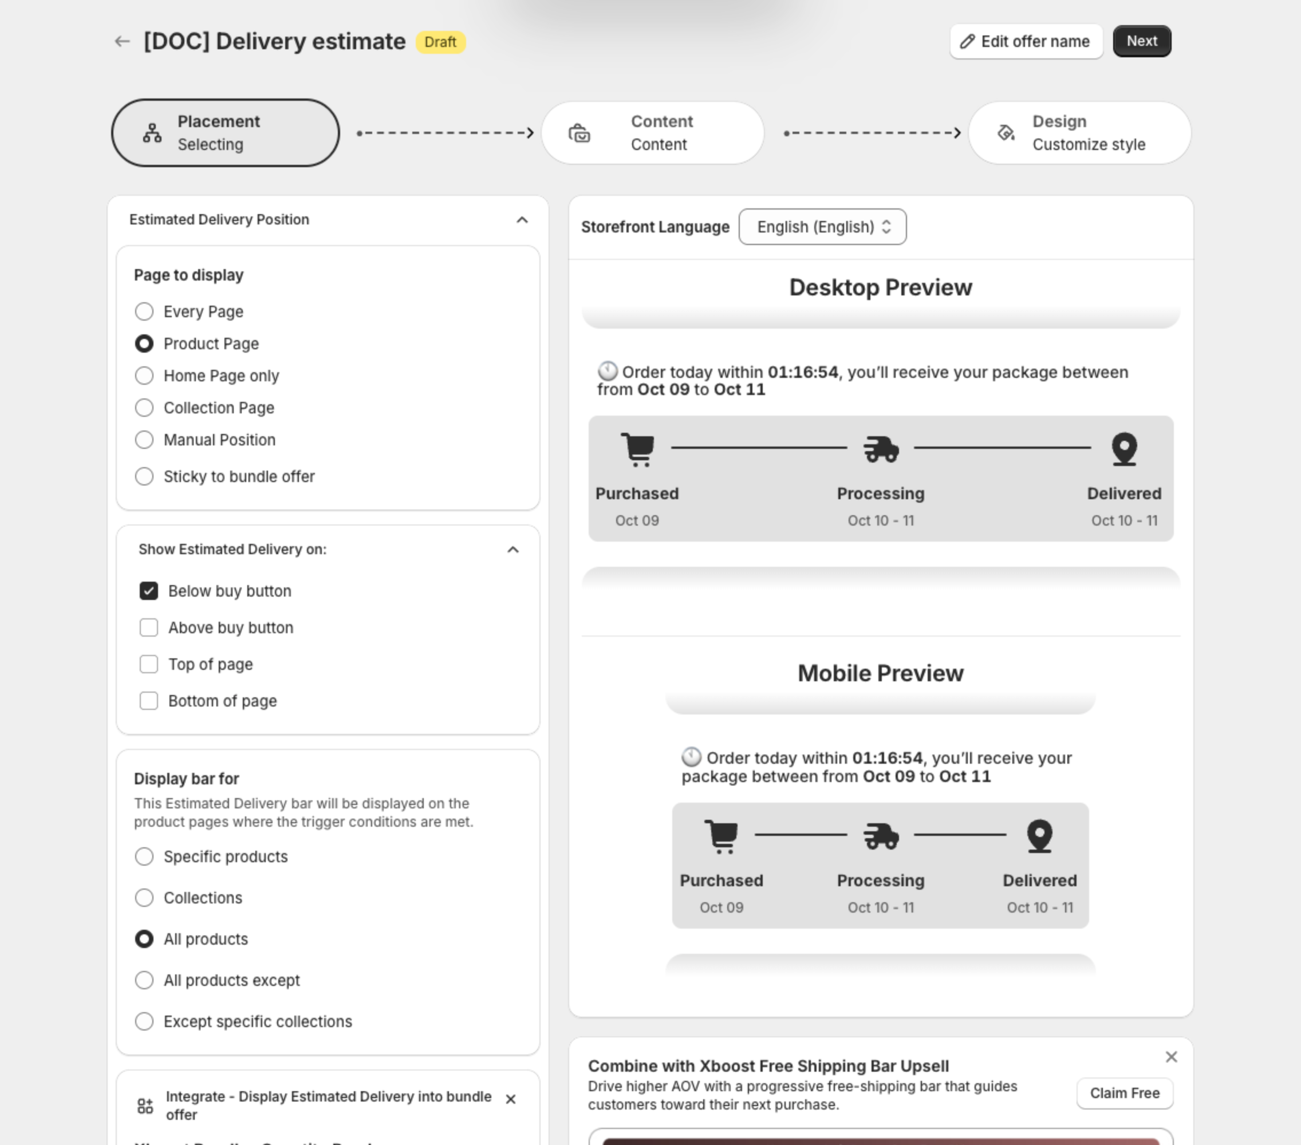This screenshot has width=1301, height=1145.
Task: Click the Claim Free button
Action: coord(1125,1093)
